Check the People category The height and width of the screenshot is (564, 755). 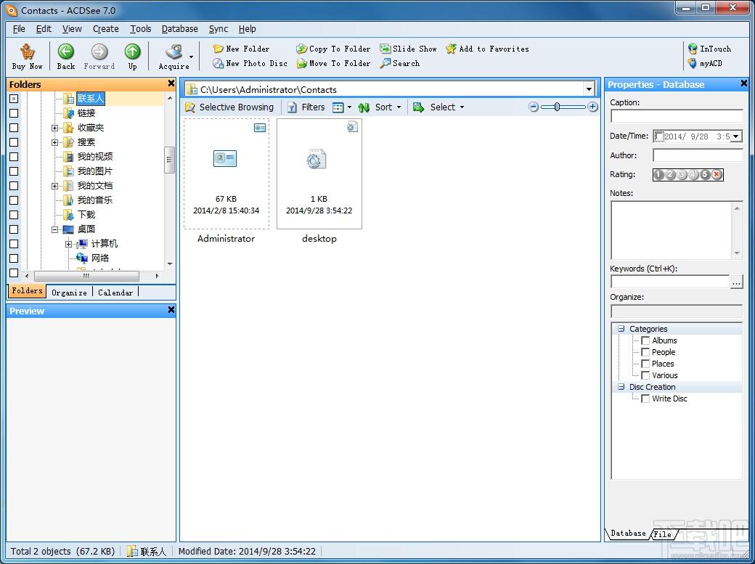coord(645,352)
